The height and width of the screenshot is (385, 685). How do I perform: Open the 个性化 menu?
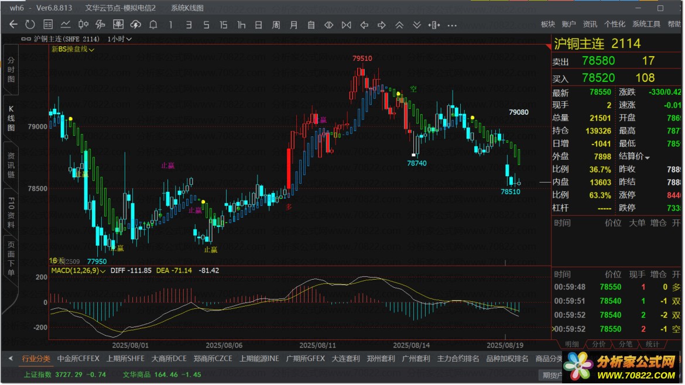point(614,25)
